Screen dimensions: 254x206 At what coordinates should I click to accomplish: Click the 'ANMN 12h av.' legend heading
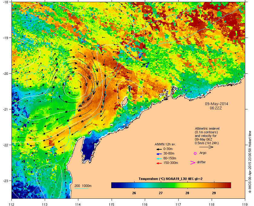(165, 144)
